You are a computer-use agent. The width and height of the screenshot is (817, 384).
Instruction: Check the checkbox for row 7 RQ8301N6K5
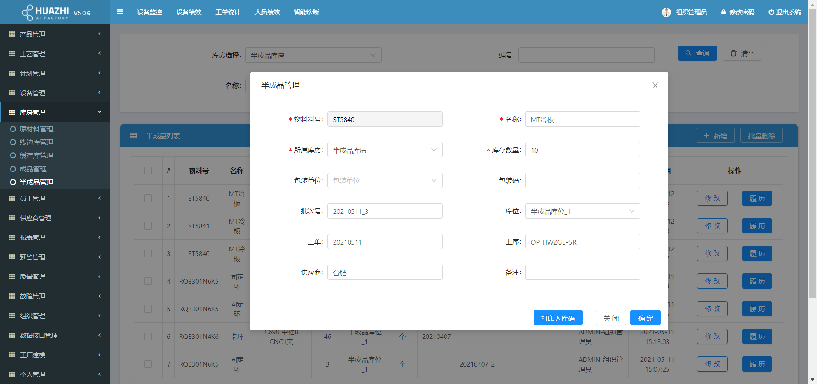pyautogui.click(x=148, y=364)
